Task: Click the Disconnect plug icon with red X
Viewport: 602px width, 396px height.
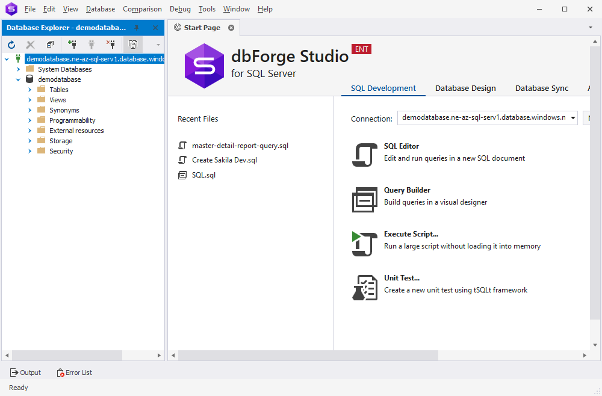Action: pyautogui.click(x=111, y=45)
